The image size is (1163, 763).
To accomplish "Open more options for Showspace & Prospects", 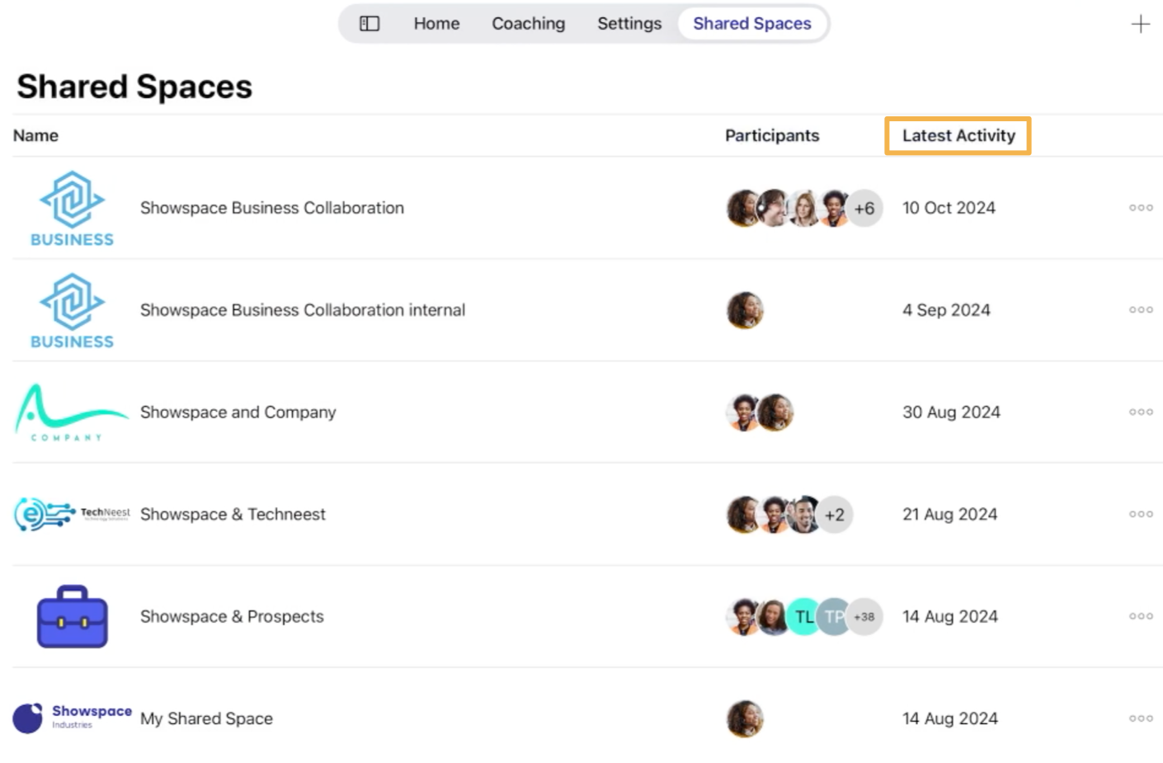I will [x=1140, y=616].
